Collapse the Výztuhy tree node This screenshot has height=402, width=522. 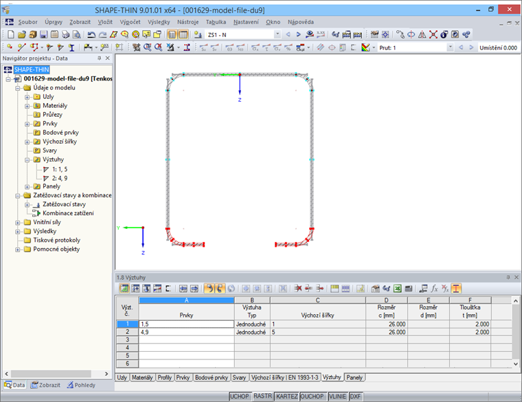(x=27, y=160)
